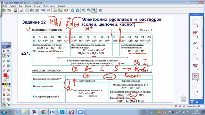Open Google Chrome from taskbar

(44, 112)
